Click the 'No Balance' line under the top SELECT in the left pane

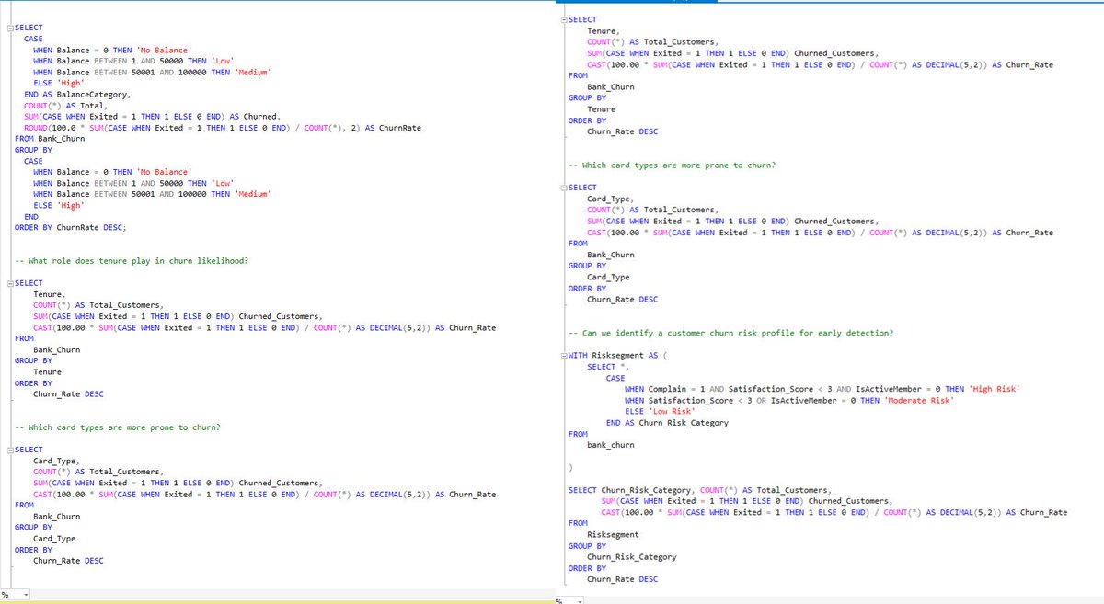click(x=111, y=51)
